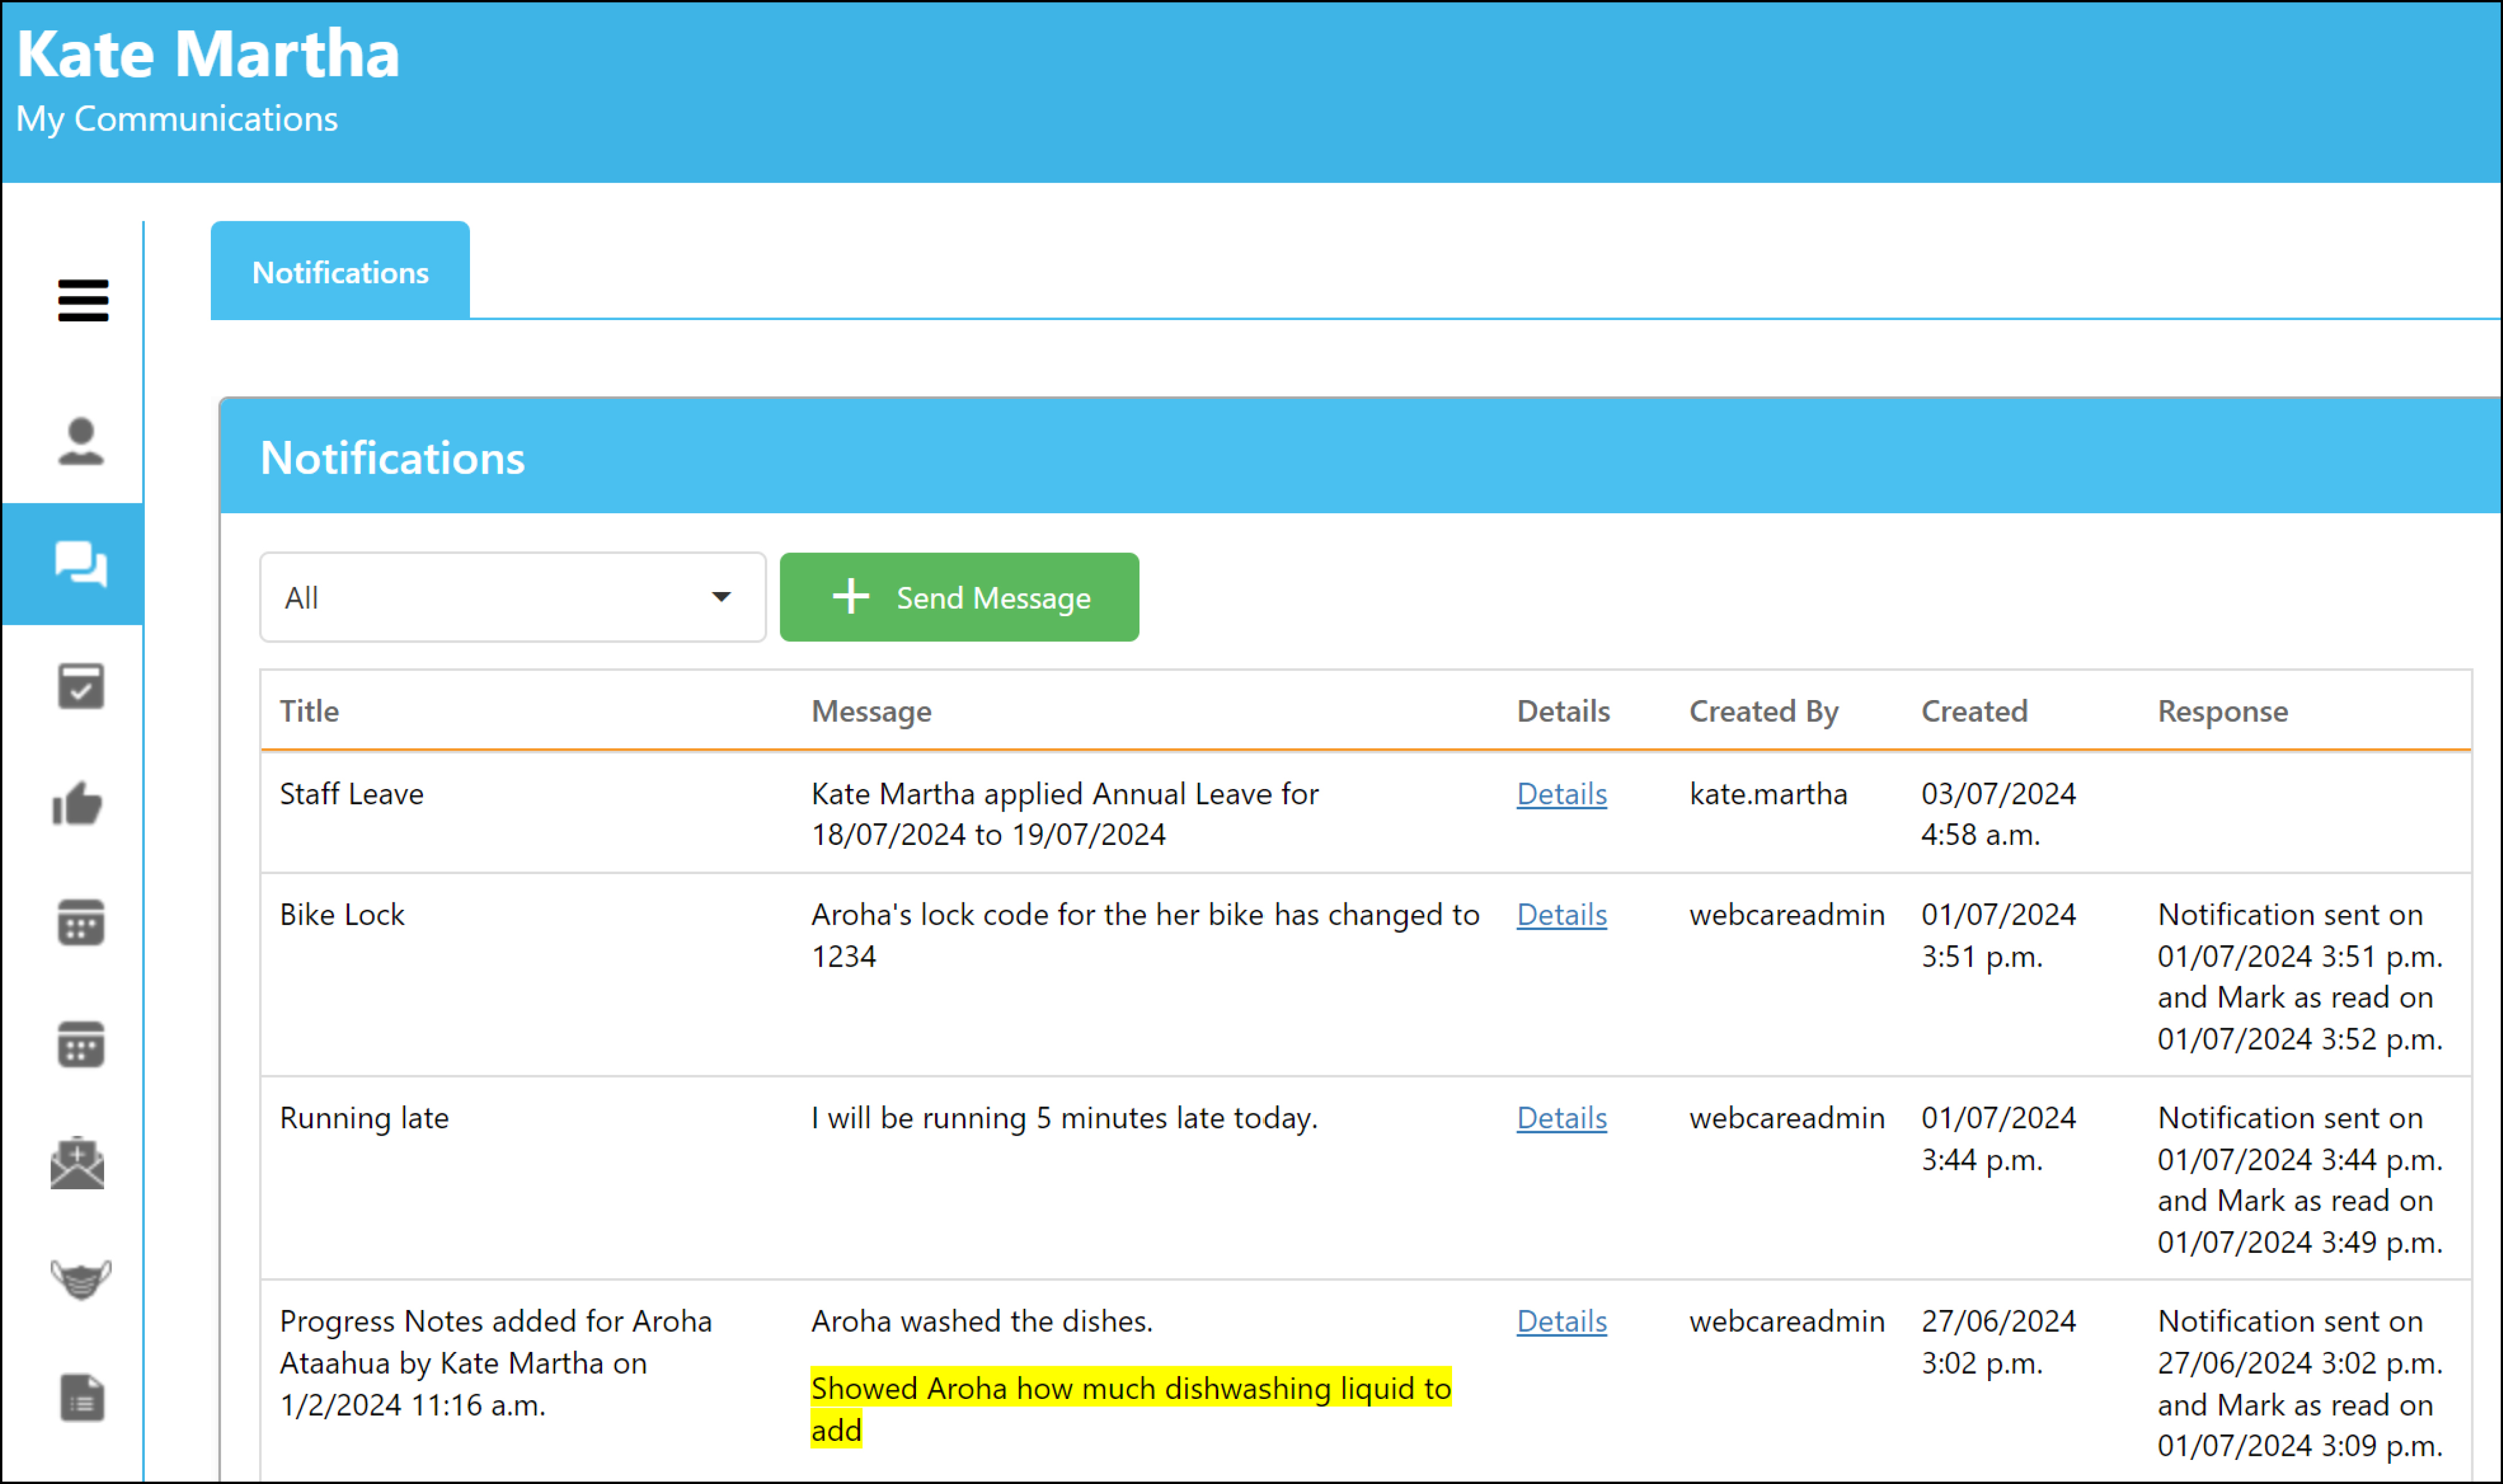
Task: Open Details link for Progress Notes row
Action: tap(1561, 1322)
